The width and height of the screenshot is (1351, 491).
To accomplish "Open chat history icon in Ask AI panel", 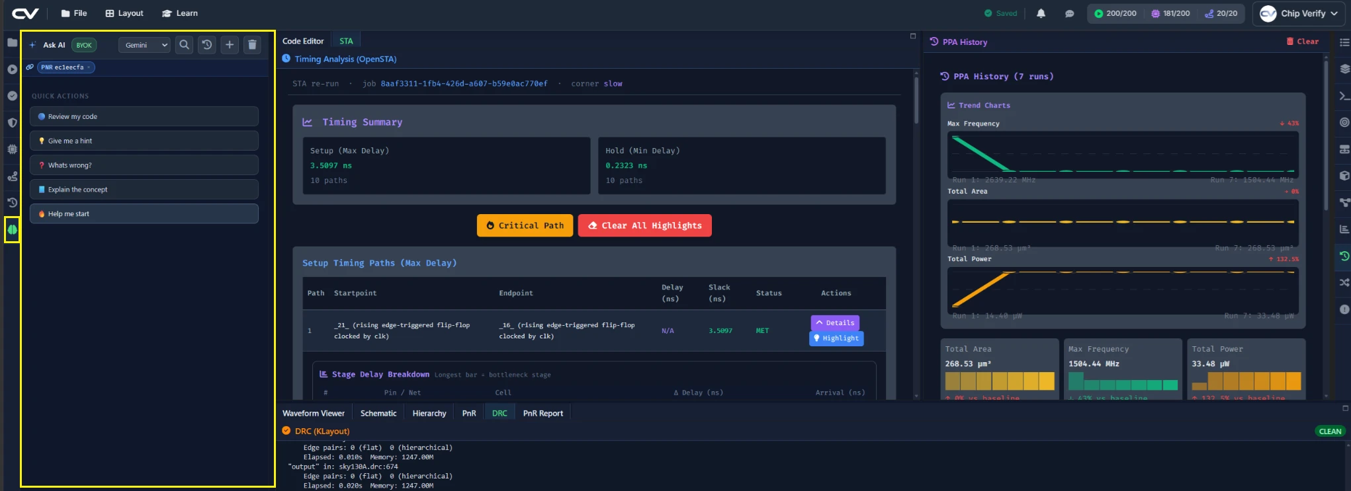I will click(207, 45).
